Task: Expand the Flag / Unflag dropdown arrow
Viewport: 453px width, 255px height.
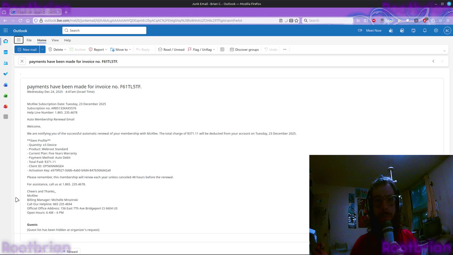Action: click(214, 50)
